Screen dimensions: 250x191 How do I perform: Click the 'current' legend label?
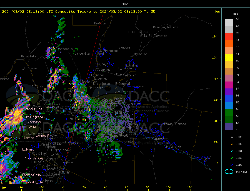click(241, 172)
